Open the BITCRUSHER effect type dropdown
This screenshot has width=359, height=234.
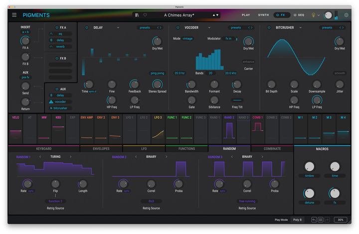pos(300,27)
